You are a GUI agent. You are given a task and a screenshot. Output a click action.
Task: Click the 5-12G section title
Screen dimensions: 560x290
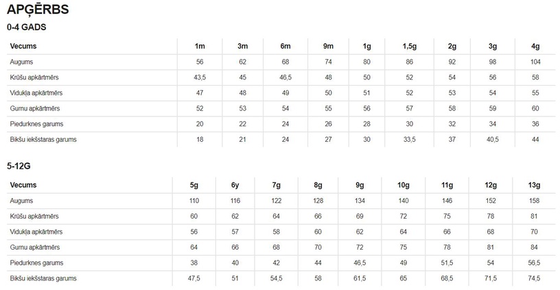(19, 166)
